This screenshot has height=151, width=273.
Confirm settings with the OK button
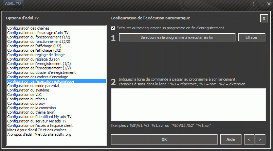coord(164,139)
